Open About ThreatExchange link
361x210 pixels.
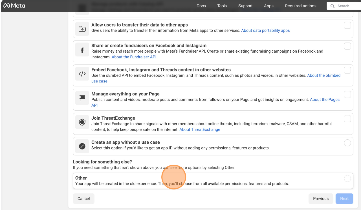click(200, 129)
